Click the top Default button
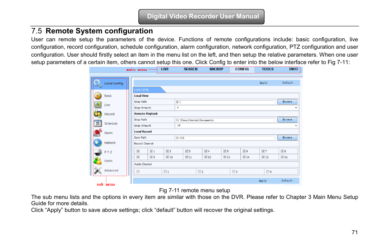 pyautogui.click(x=287, y=83)
